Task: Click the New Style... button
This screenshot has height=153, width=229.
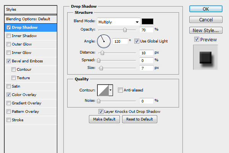Action: point(206,30)
